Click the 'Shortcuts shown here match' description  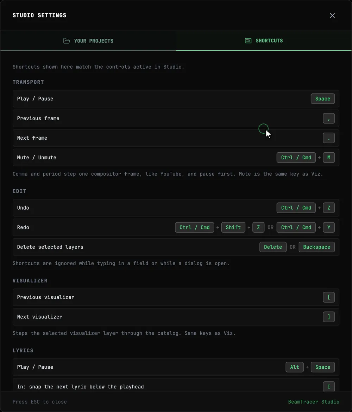coord(98,67)
